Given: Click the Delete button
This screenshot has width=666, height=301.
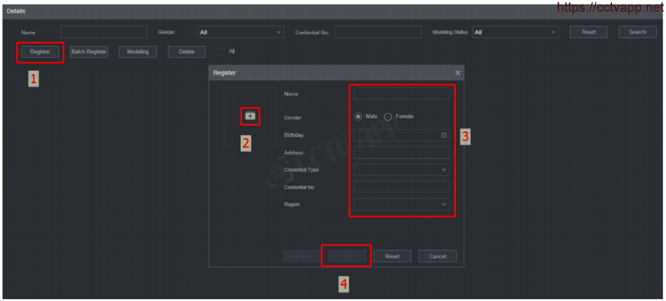Looking at the screenshot, I should click(x=187, y=52).
